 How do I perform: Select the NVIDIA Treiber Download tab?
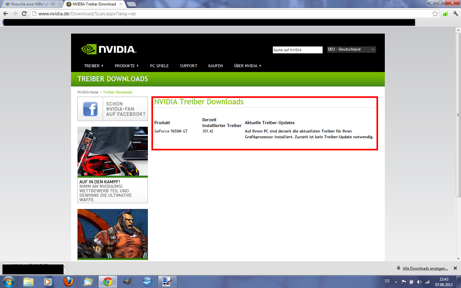(x=94, y=4)
